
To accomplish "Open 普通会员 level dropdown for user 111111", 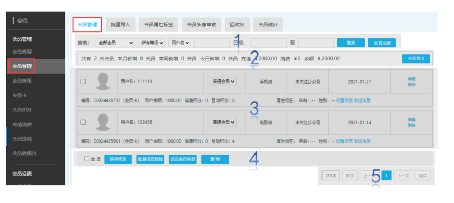I will [223, 82].
